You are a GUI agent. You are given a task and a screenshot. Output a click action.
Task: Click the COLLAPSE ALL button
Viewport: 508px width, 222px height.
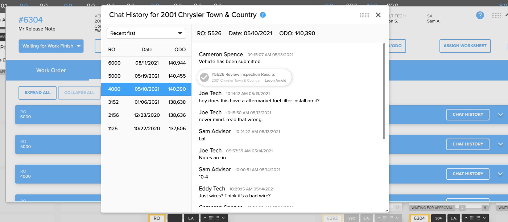[79, 92]
